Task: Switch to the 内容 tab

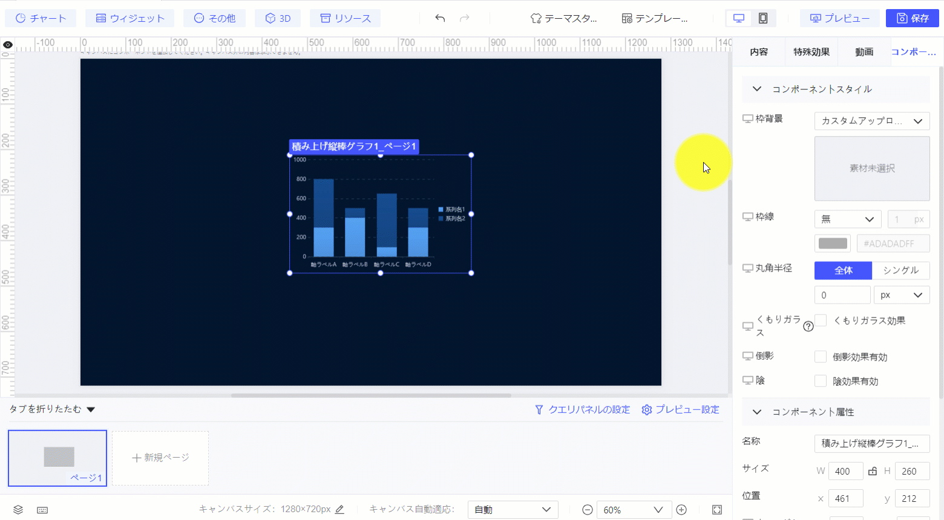Action: 759,52
